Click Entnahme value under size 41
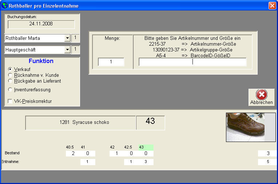The width and height of the screenshot is (278, 184). coord(88,162)
